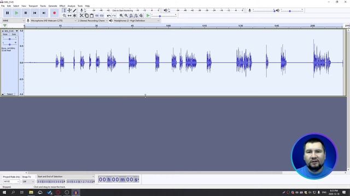Viewport: 350px width, 196px height.
Task: Open the Microphone recording device dropdown
Action: (x=54, y=21)
